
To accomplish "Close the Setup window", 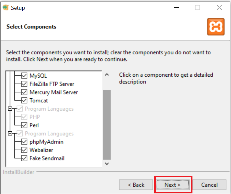I will [219, 8].
